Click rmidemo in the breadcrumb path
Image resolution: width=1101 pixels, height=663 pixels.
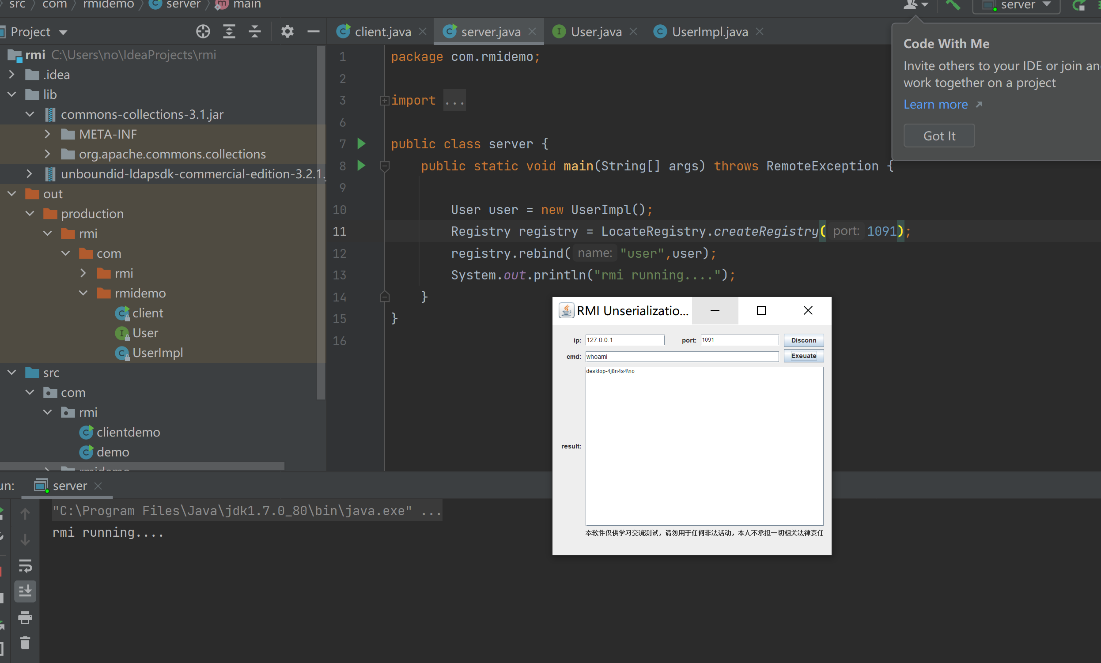click(108, 5)
